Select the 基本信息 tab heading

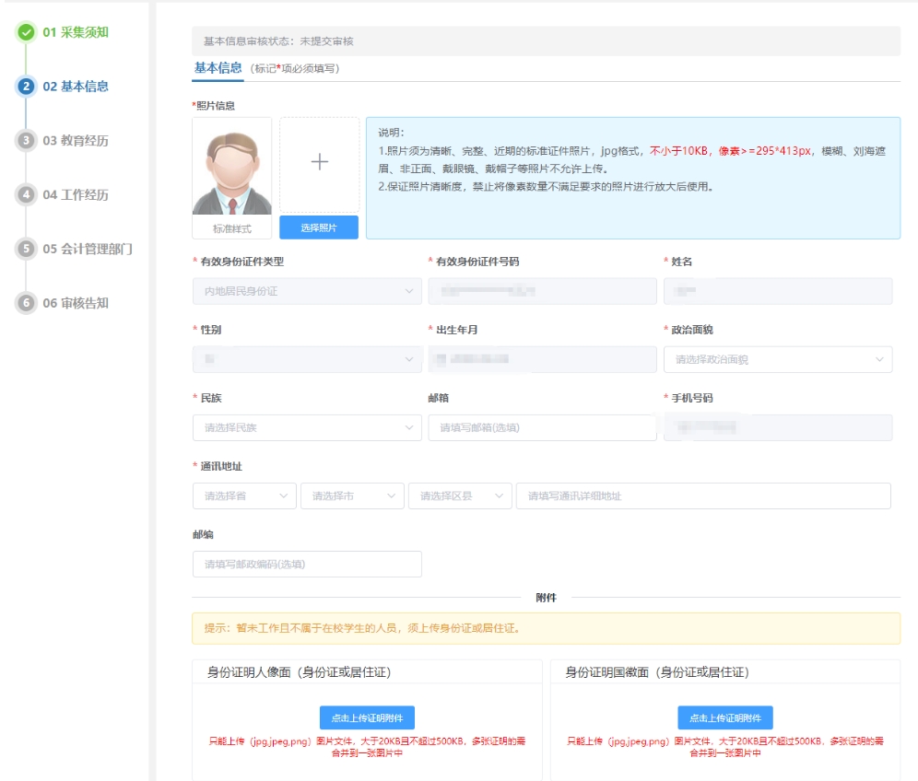[218, 68]
